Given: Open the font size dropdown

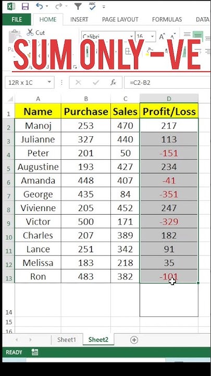Looking at the screenshot, I should [x=152, y=37].
